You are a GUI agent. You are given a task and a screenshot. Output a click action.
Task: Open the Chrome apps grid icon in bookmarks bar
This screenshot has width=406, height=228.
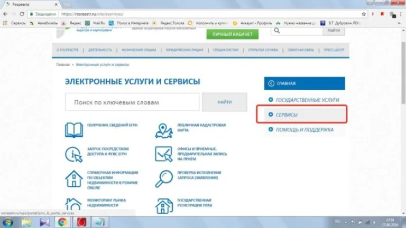[x=5, y=23]
